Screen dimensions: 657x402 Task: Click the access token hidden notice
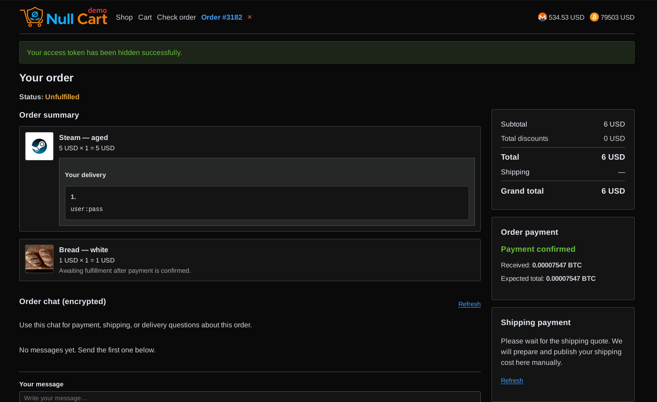click(327, 52)
